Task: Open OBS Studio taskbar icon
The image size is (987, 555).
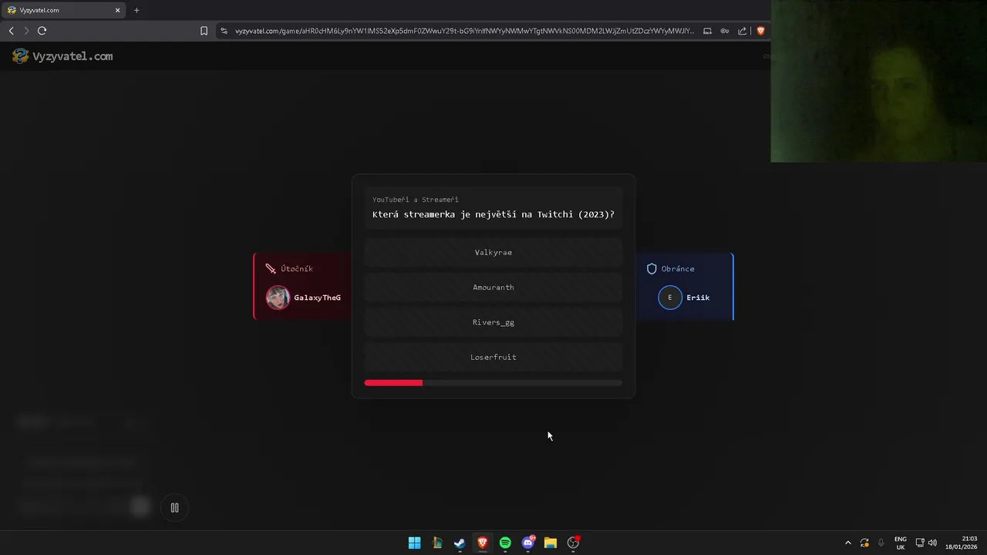Action: coord(573,543)
